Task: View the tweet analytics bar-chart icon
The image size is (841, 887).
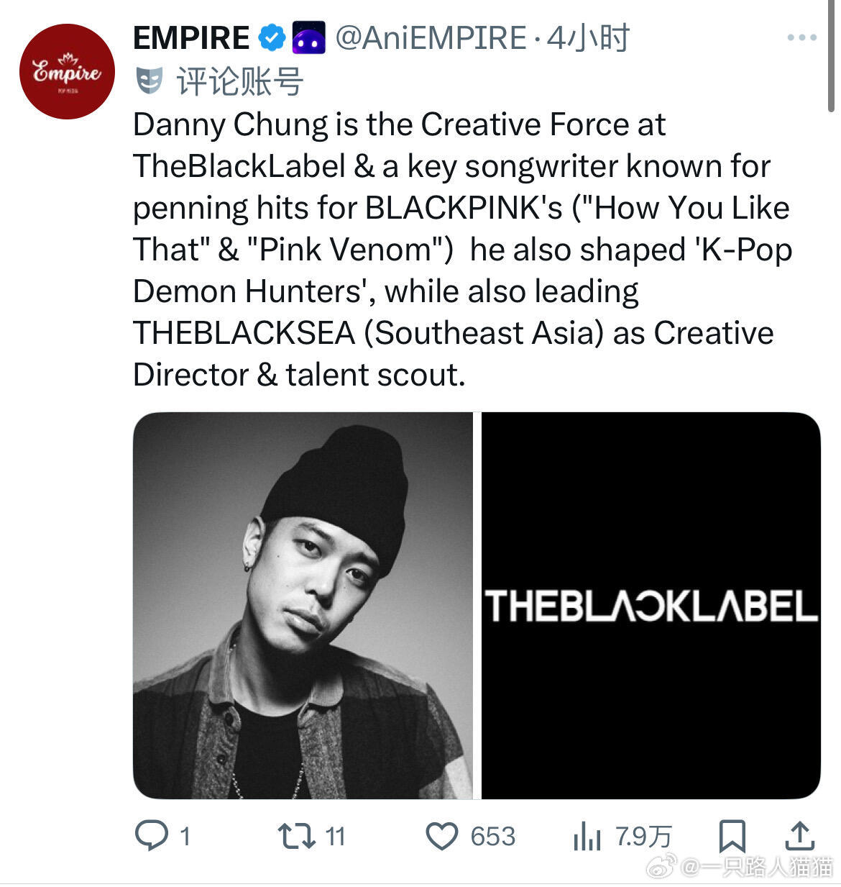Action: (x=587, y=837)
